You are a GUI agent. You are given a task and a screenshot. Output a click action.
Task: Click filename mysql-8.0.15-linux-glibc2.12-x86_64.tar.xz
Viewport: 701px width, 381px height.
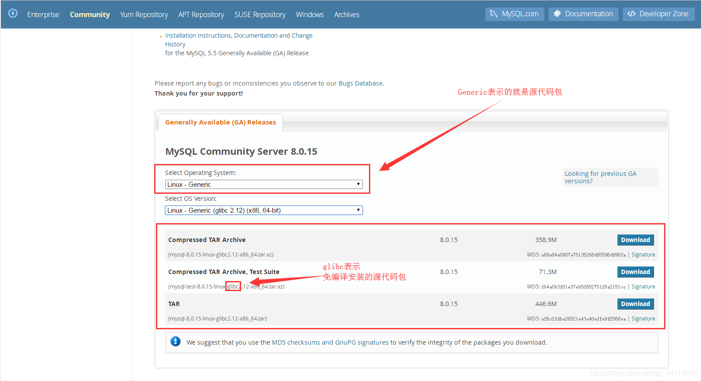221,255
